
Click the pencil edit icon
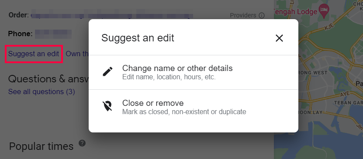tap(107, 72)
